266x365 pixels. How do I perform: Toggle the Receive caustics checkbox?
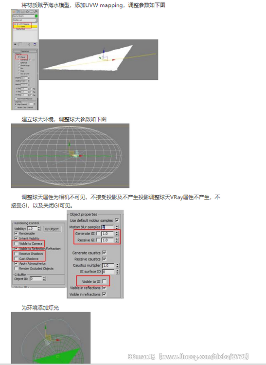[104, 259]
